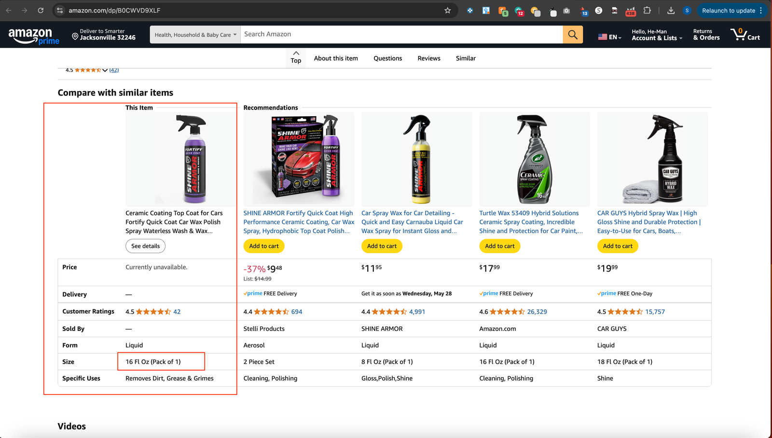Click SHINE ARMOR boxed kit product image
Screen dimensions: 772x438
[299, 159]
